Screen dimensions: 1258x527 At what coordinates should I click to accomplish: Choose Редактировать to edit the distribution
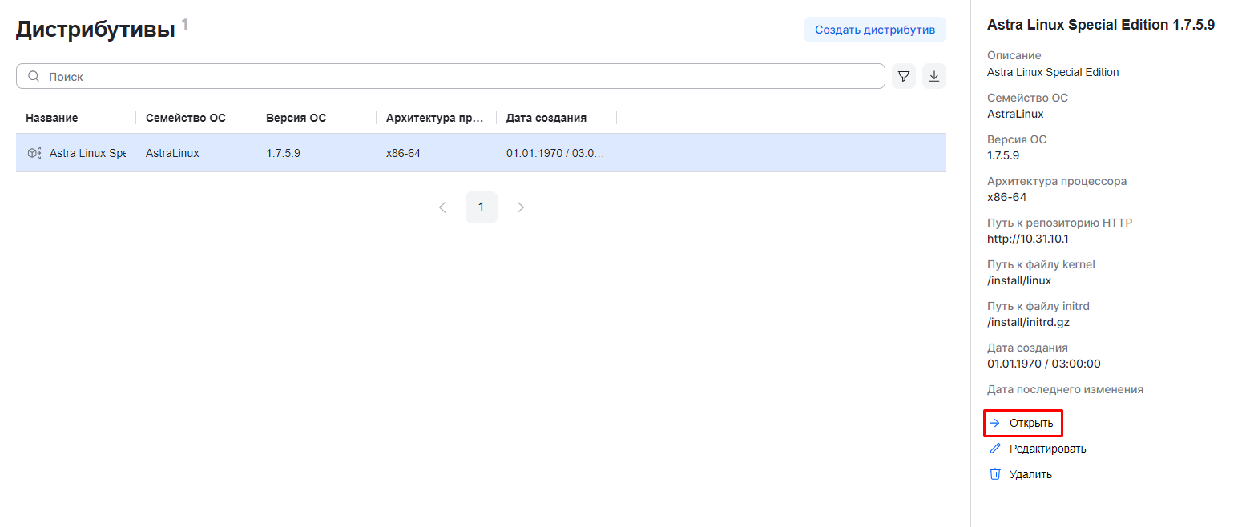[x=1047, y=449]
